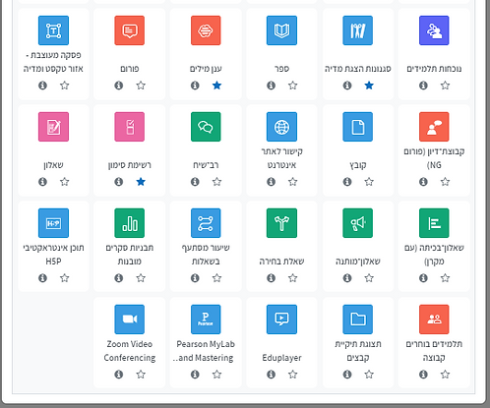Star the ספר activity as favourite
The image size is (490, 408).
pyautogui.click(x=293, y=86)
